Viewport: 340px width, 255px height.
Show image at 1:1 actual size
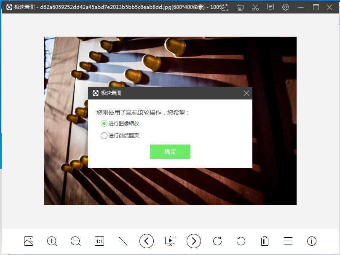[99, 241]
